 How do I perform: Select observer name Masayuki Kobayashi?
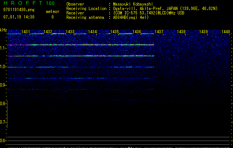pyautogui.click(x=134, y=4)
